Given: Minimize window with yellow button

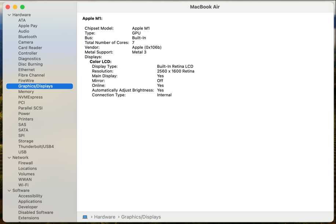Looking at the screenshot, I should click(15, 7).
